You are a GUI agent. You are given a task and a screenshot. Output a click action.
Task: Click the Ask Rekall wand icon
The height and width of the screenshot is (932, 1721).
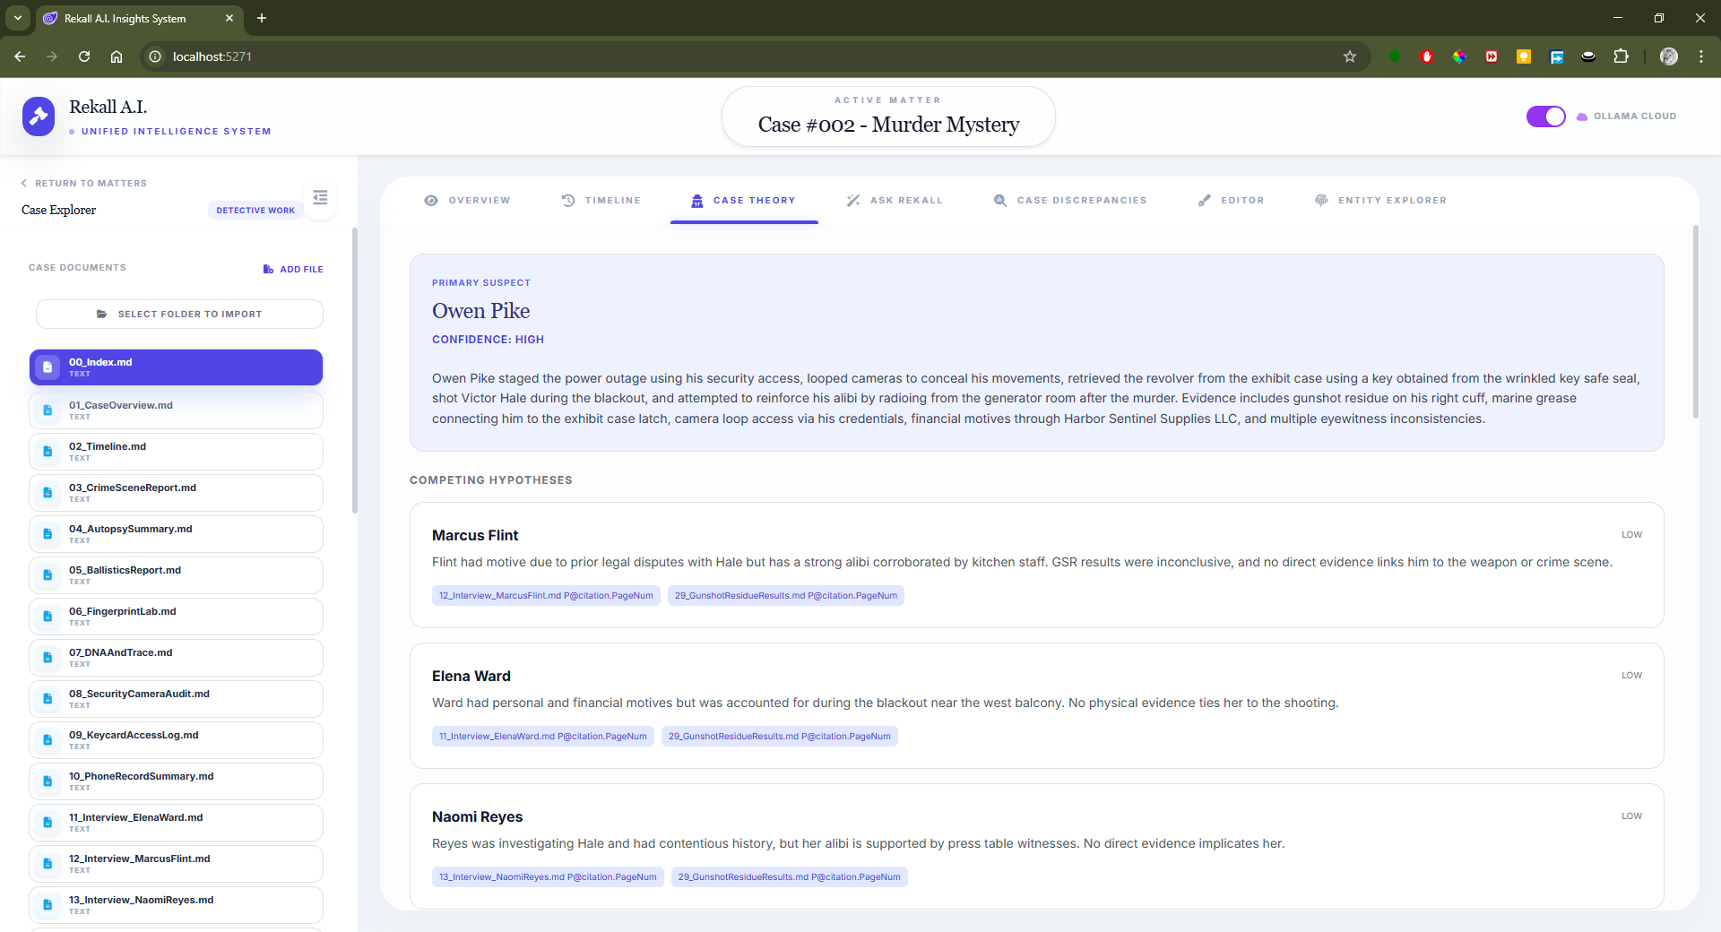tap(853, 201)
